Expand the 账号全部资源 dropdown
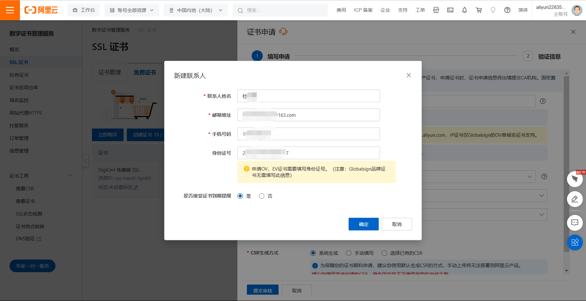Image resolution: width=586 pixels, height=301 pixels. click(132, 10)
